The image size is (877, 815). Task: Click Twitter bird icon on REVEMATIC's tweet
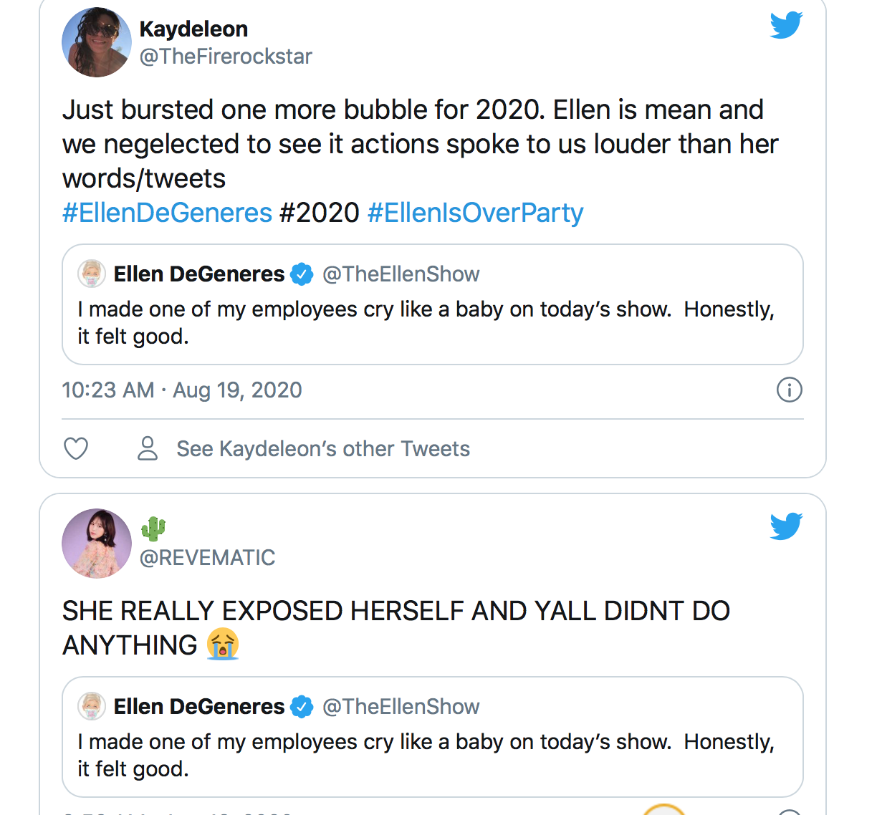[x=786, y=526]
